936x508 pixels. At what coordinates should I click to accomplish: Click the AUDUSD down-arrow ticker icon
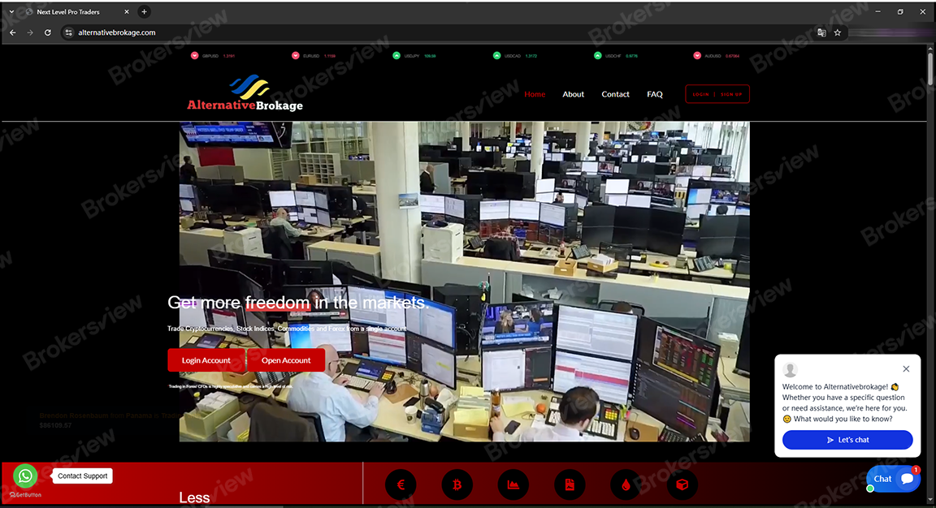(x=697, y=55)
